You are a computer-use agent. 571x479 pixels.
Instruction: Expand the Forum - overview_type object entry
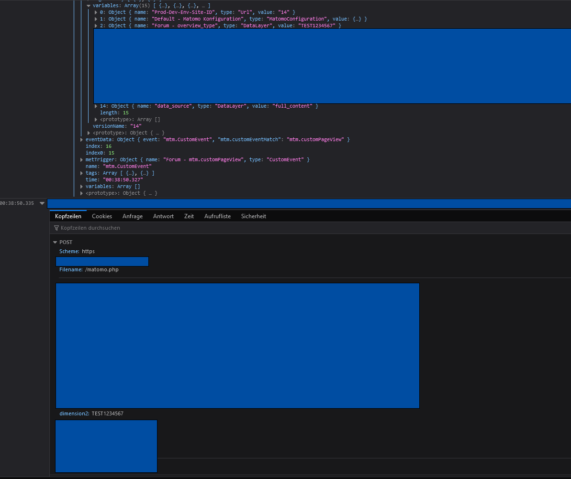point(96,25)
